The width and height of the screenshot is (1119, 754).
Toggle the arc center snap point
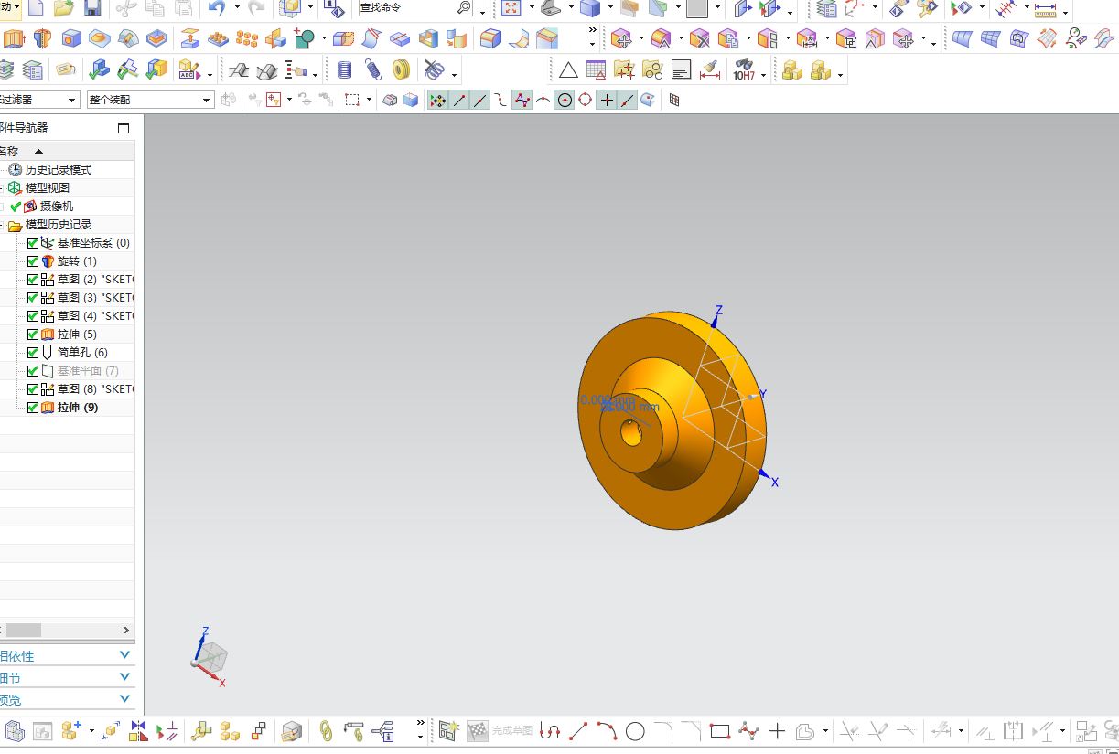coord(565,100)
